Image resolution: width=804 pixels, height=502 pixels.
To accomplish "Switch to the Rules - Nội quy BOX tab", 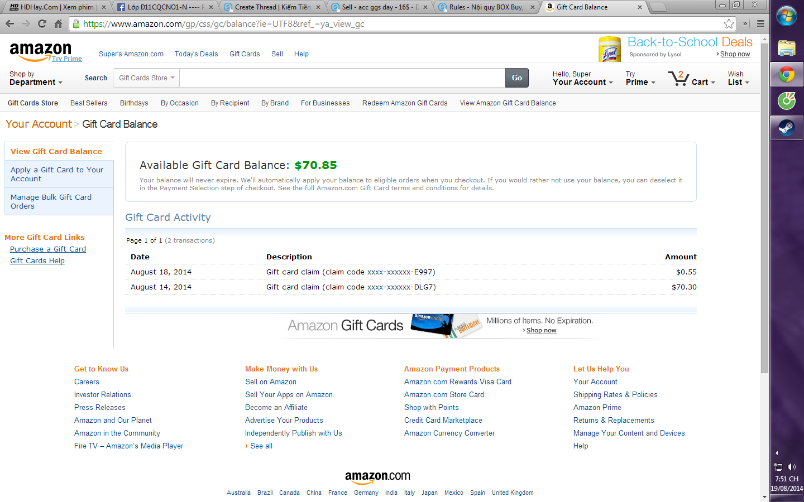I will click(486, 7).
